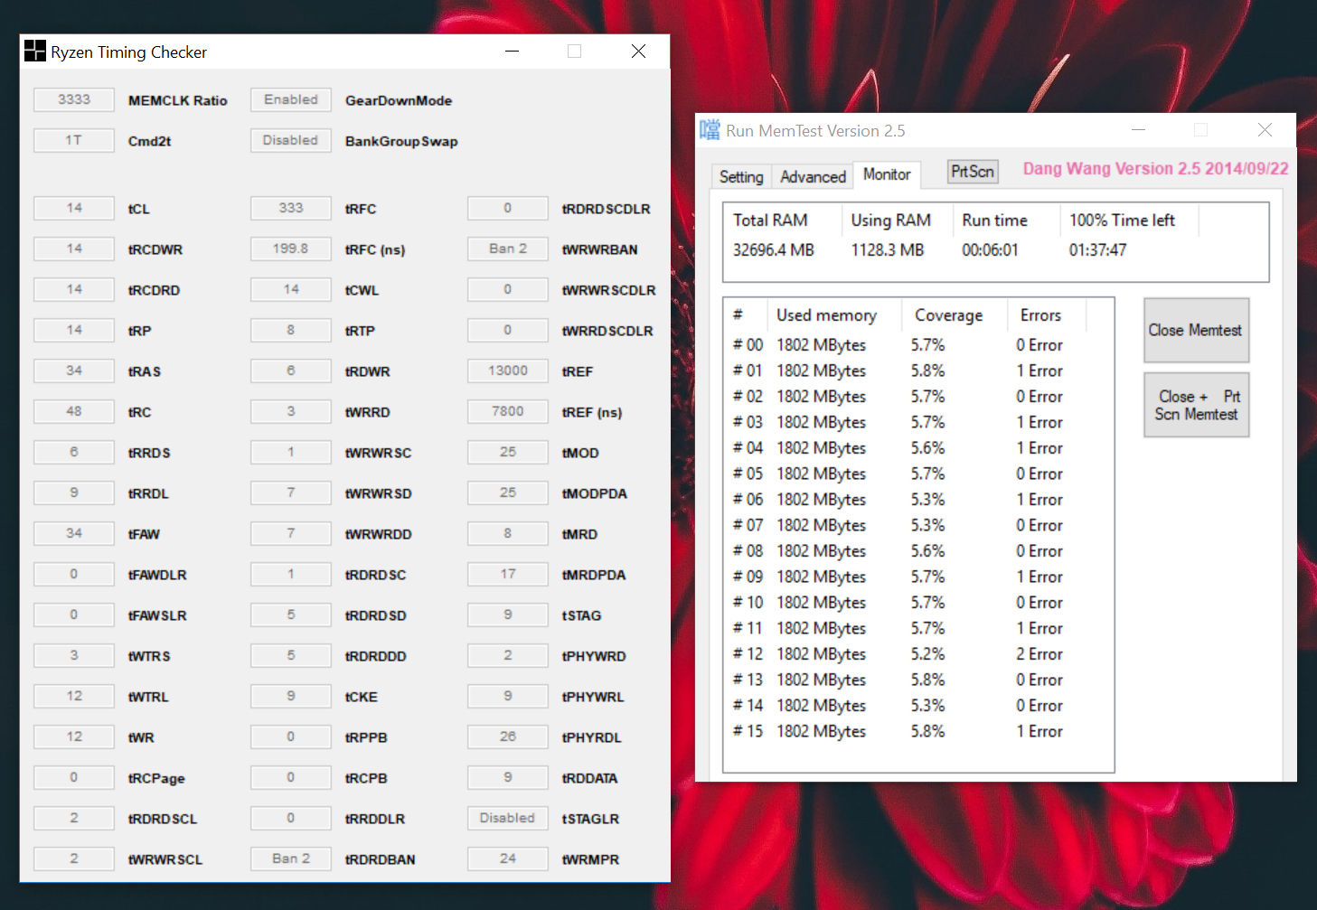Click the tRTP value field showing 8
Screen dimensions: 1317x910
291,330
